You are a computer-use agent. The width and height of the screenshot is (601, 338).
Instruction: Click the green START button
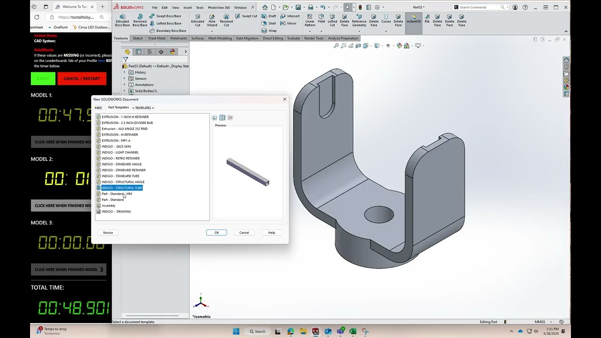[43, 78]
